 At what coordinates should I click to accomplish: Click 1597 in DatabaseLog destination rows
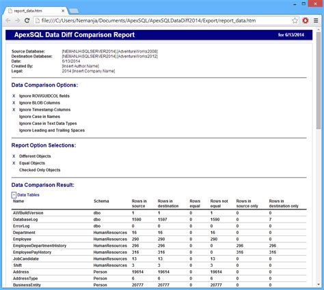click(163, 220)
